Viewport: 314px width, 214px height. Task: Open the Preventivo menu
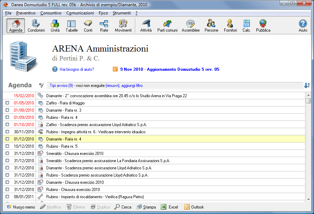(x=26, y=13)
